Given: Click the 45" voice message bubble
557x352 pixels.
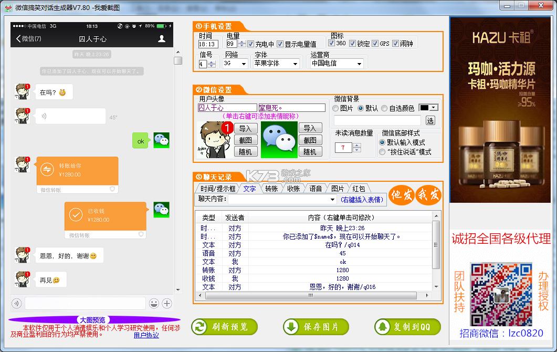Looking at the screenshot, I should (x=70, y=116).
